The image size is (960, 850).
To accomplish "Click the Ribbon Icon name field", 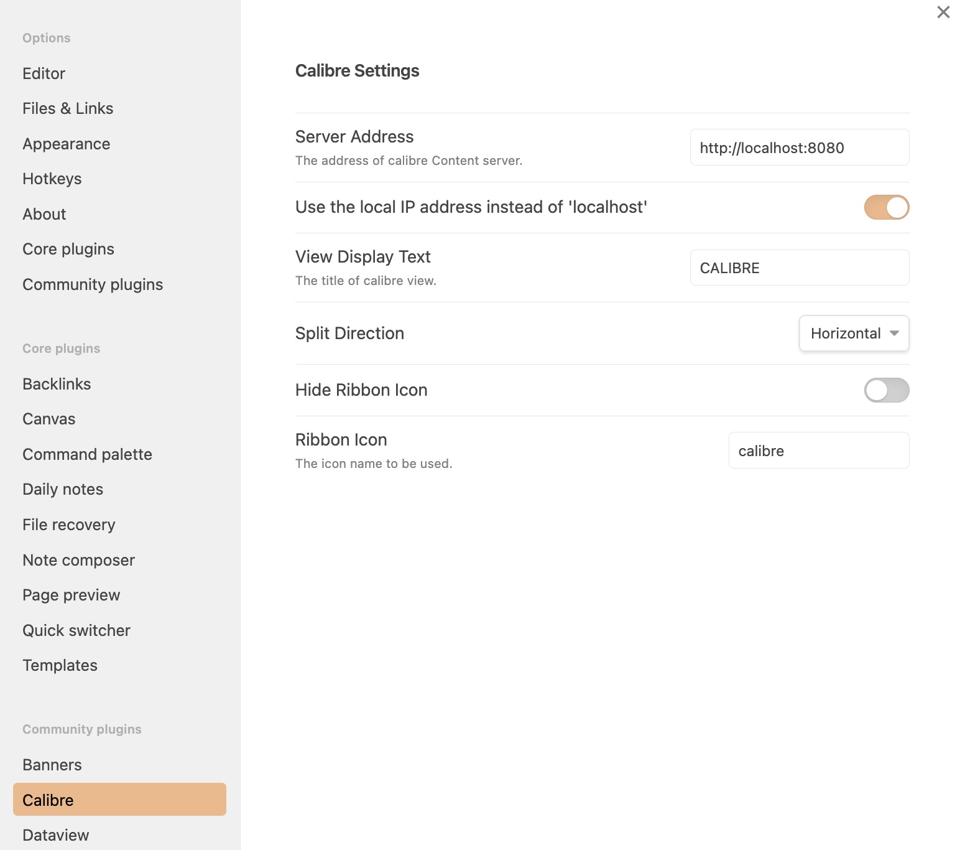I will (818, 451).
